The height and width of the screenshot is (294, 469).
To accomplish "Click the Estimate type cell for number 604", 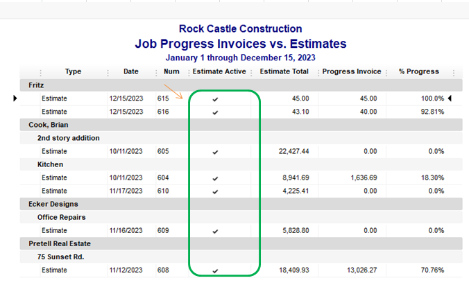I will click(54, 178).
